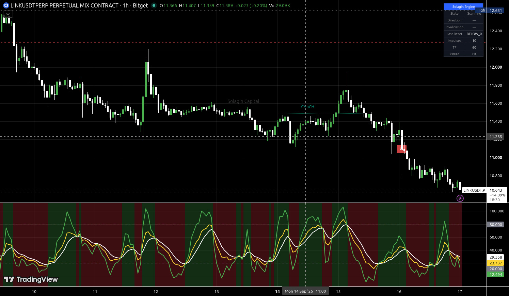Click date 15 on the time axis
Image resolution: width=509 pixels, height=296 pixels.
[338, 291]
